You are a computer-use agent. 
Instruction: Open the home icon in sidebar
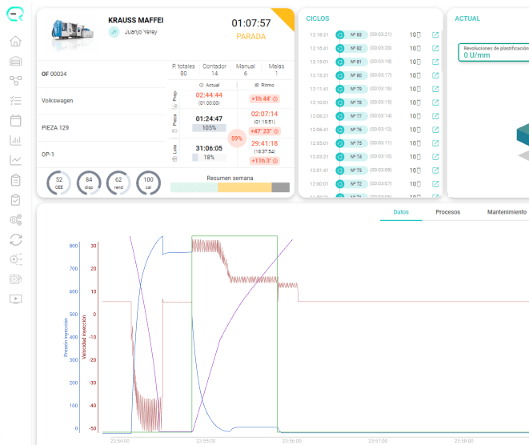tap(15, 41)
